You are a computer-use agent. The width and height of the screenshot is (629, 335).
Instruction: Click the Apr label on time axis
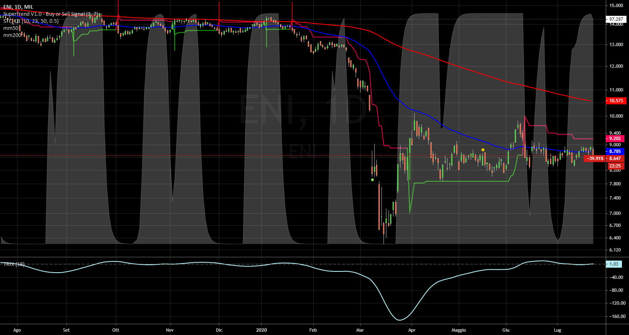click(x=412, y=330)
